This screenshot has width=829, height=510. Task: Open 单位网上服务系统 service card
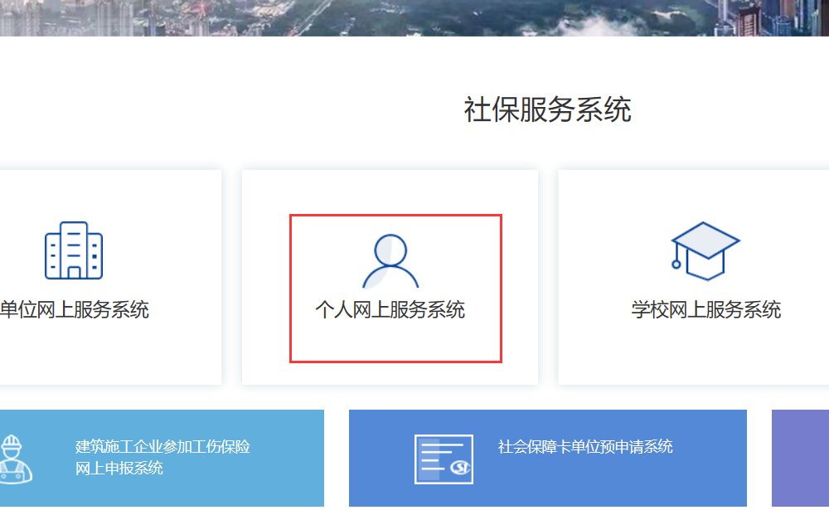[x=91, y=274]
